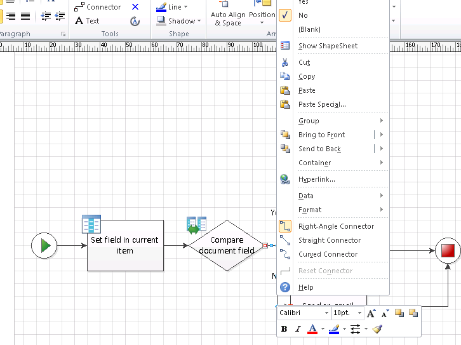Toggle the checked No option
461x345 pixels.
click(333, 15)
